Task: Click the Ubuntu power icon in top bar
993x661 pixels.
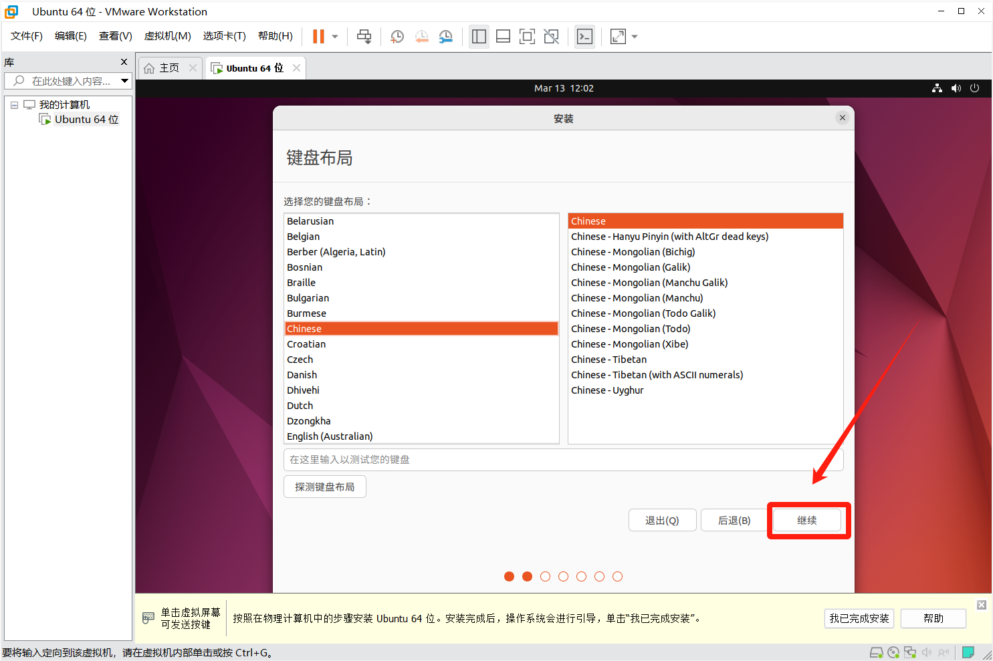Action: click(x=974, y=88)
